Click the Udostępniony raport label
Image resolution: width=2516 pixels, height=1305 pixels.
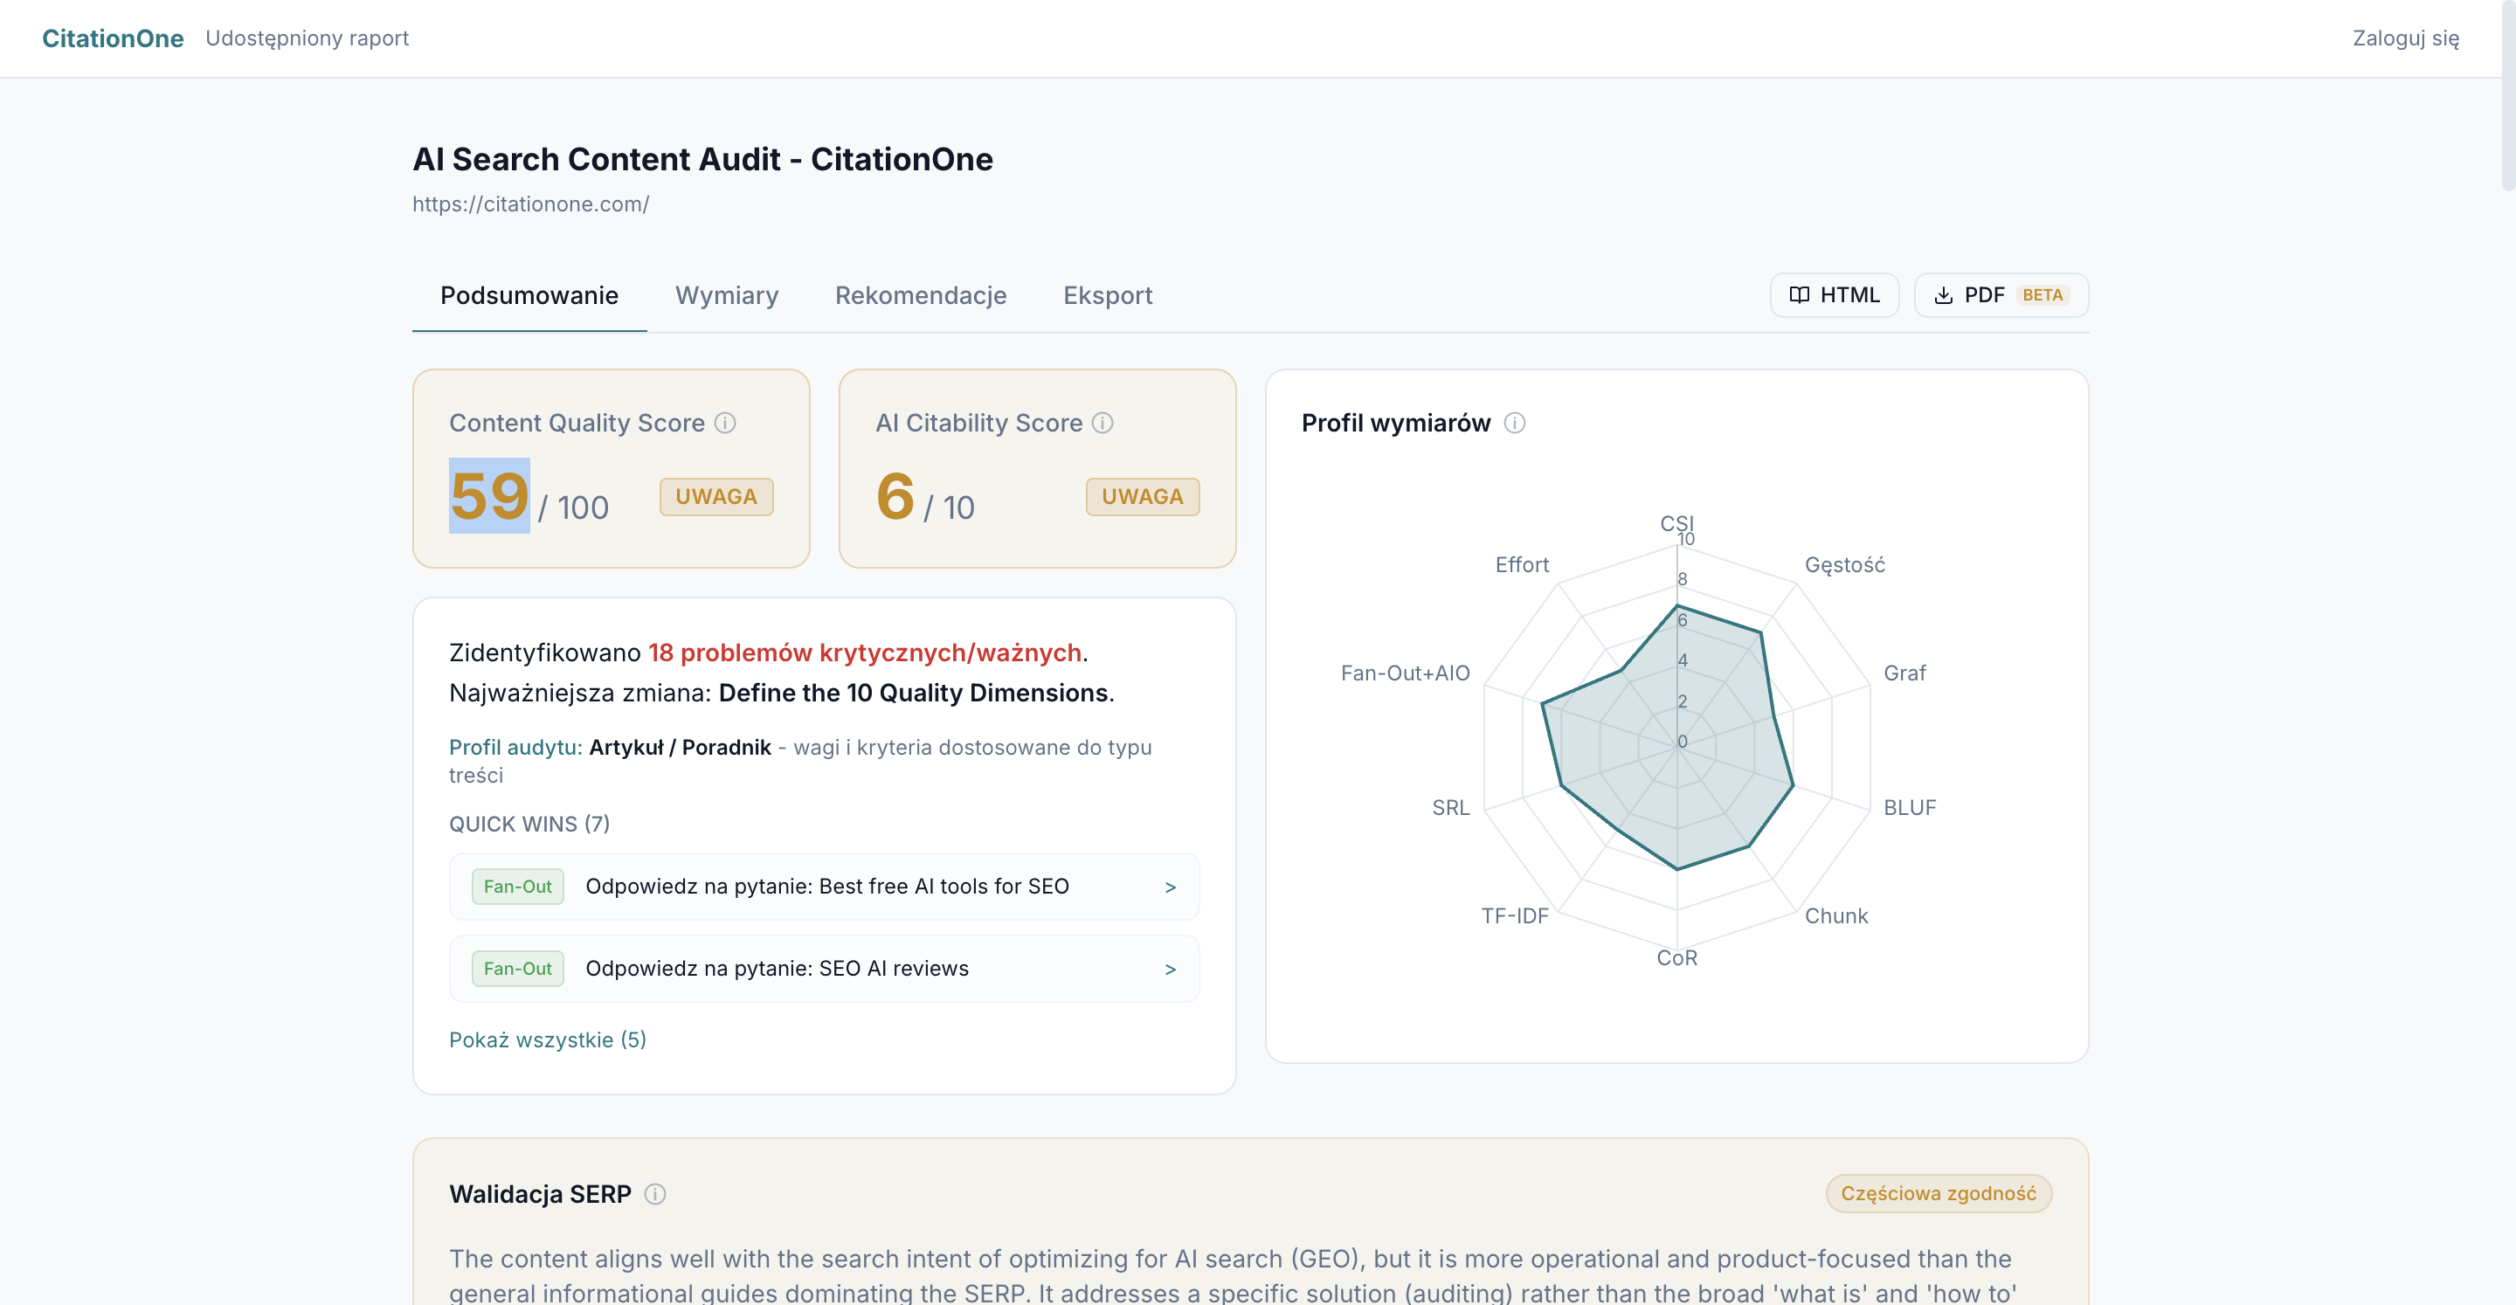pos(307,38)
